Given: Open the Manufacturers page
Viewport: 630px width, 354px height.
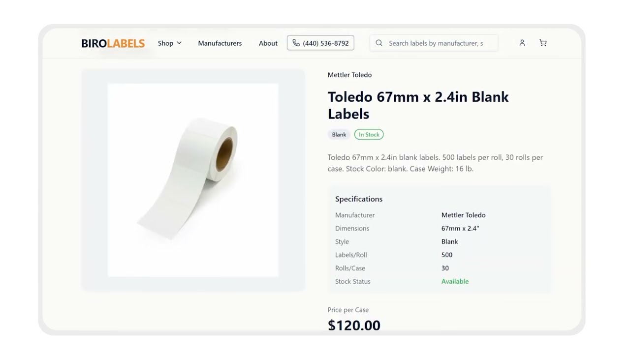Looking at the screenshot, I should [x=220, y=43].
